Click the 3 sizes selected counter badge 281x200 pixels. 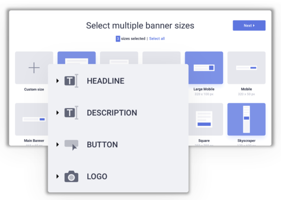(118, 39)
